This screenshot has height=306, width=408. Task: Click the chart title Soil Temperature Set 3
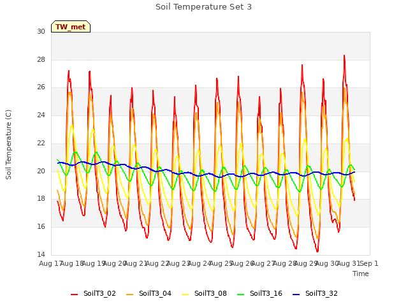click(204, 7)
